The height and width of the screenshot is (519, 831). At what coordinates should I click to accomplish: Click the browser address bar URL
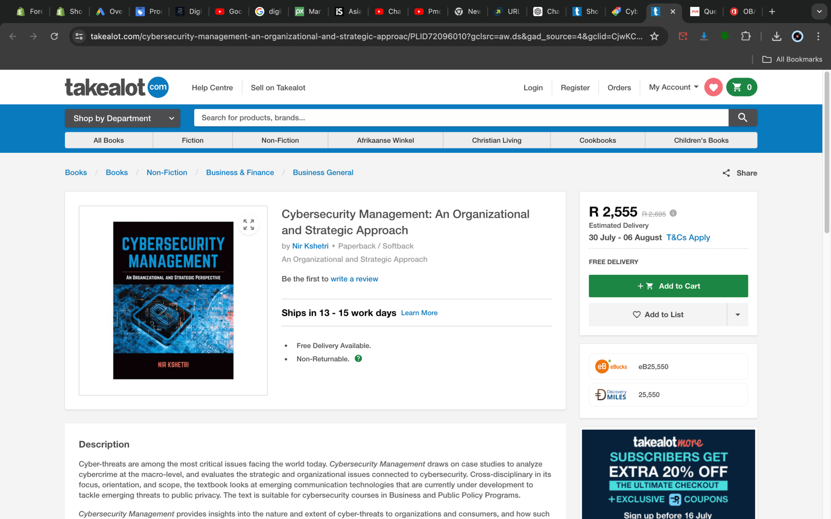click(x=366, y=36)
